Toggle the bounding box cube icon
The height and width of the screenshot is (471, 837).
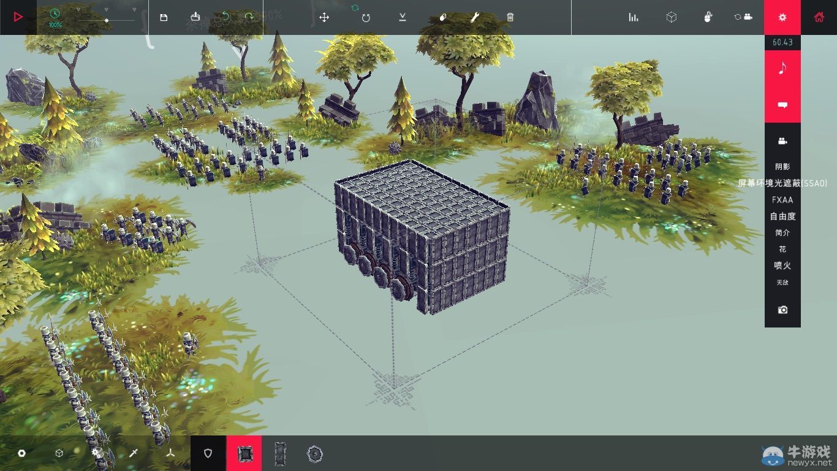click(x=672, y=17)
